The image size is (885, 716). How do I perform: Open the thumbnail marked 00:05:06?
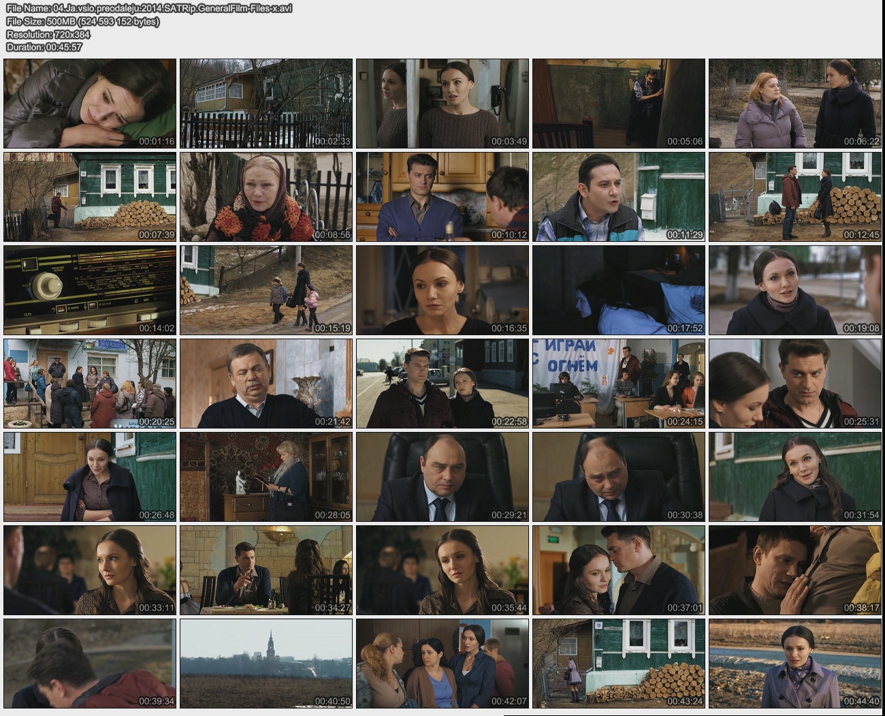click(x=618, y=104)
